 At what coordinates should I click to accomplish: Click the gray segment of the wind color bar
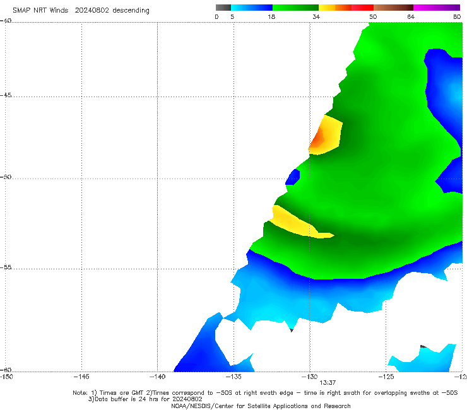[223, 8]
